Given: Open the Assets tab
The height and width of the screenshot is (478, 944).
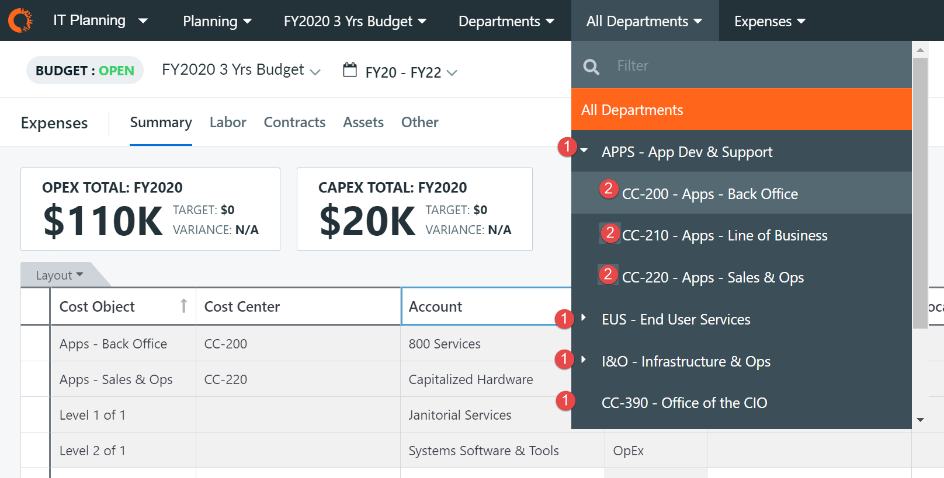Looking at the screenshot, I should [363, 123].
